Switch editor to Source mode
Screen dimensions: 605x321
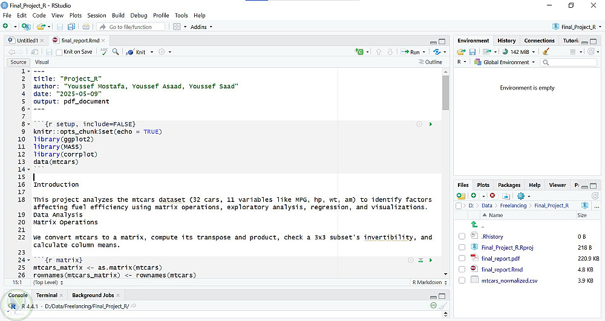click(x=18, y=62)
